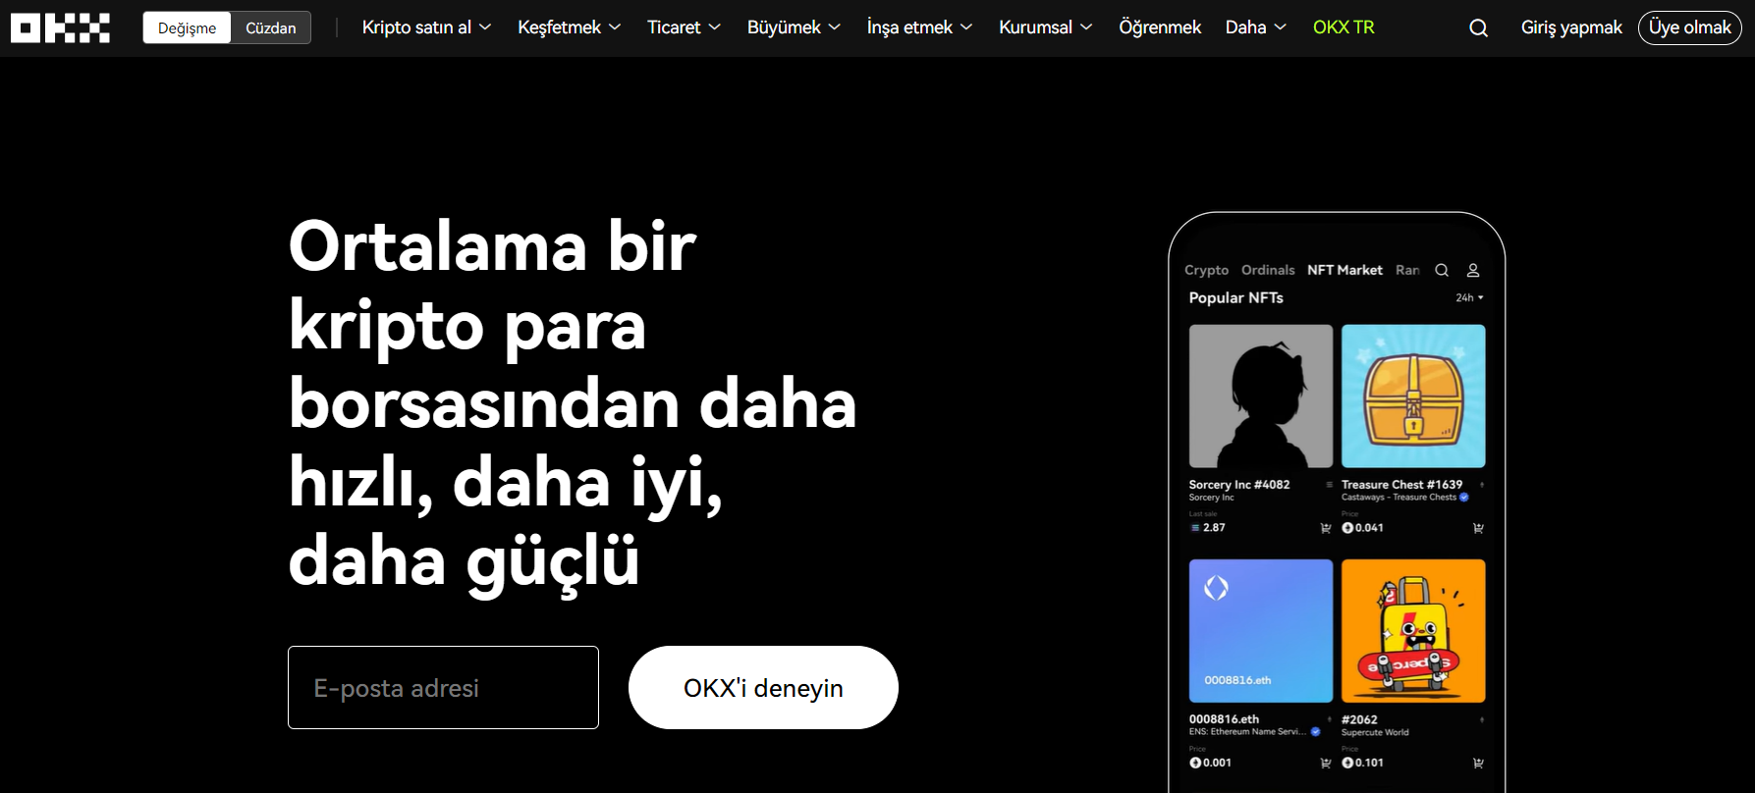The height and width of the screenshot is (793, 1755).
Task: Expand the İnşa etmek menu
Action: (919, 27)
